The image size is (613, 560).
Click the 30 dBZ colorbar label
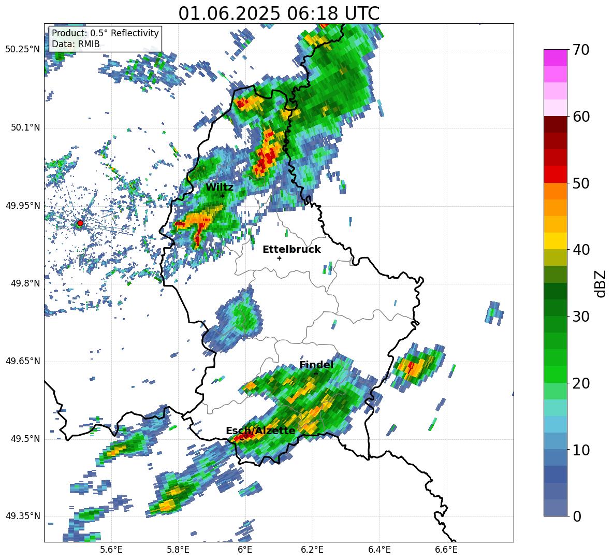[581, 317]
